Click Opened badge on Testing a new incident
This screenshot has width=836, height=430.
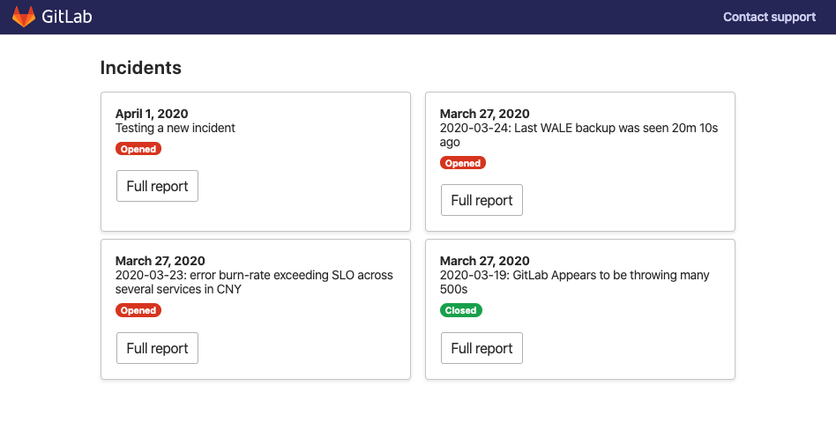tap(138, 149)
